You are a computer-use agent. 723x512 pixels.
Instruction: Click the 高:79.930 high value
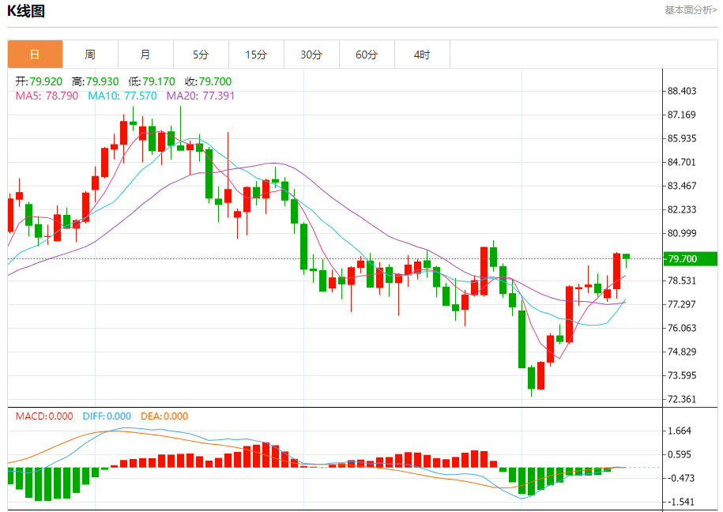(96, 81)
